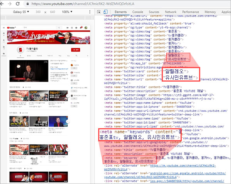Select the twitter:app:id:ipad meta line

(147, 122)
